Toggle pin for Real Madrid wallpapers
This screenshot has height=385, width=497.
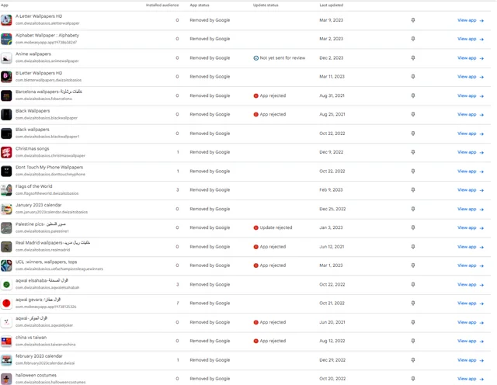412,247
